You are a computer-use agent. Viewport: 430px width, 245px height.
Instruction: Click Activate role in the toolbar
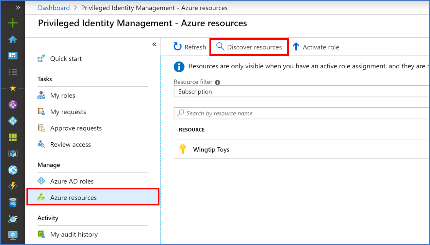316,47
